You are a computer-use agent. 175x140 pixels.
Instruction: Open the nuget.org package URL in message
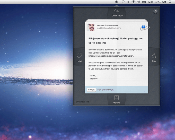point(111,56)
